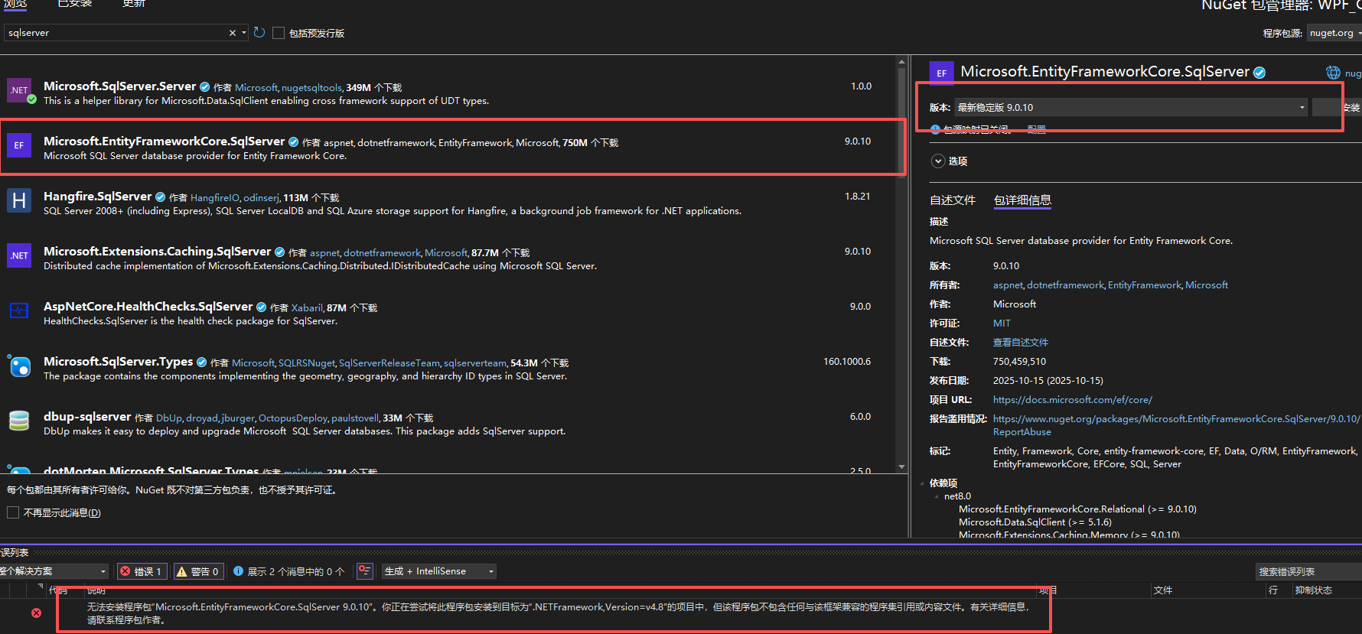The image size is (1362, 634).
Task: Click the DbUp author link
Action: 168,418
